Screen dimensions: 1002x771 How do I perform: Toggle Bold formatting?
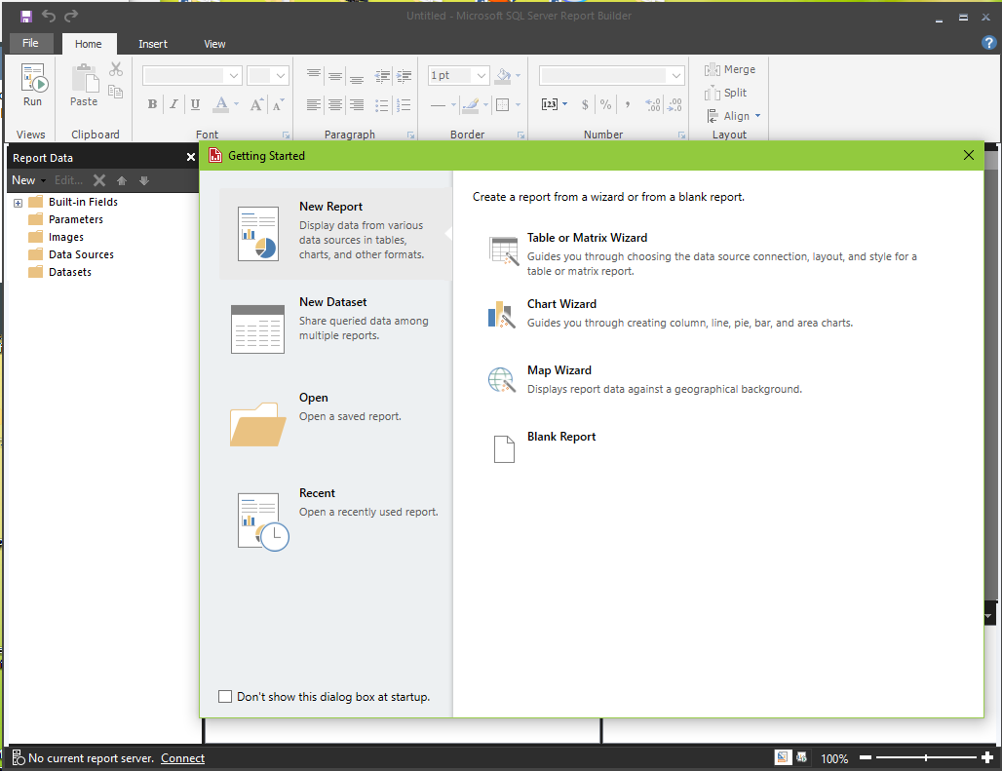pyautogui.click(x=152, y=104)
